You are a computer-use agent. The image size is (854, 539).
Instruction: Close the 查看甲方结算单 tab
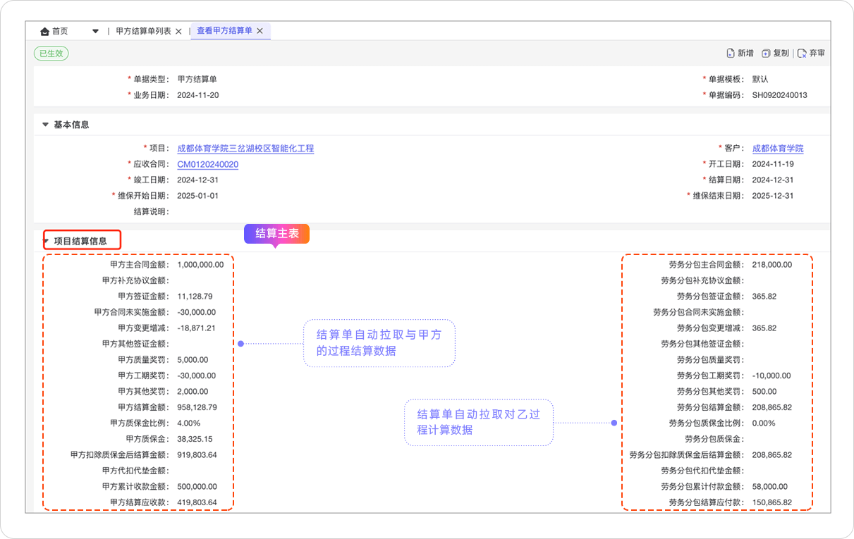[260, 31]
